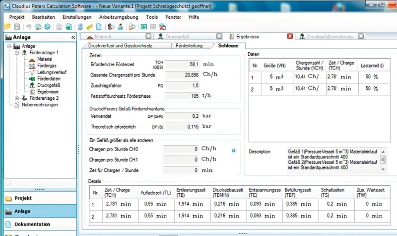Close the Ergebnisse tab with red X
Viewport: 397px width, 236px height.
(x=290, y=37)
